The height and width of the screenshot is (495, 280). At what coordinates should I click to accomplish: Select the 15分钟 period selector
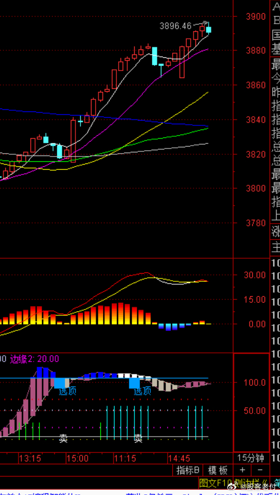[x=251, y=458]
